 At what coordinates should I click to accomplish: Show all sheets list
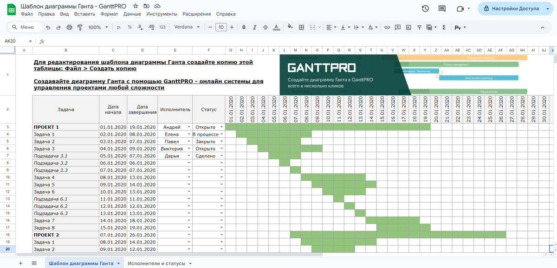click(x=34, y=263)
